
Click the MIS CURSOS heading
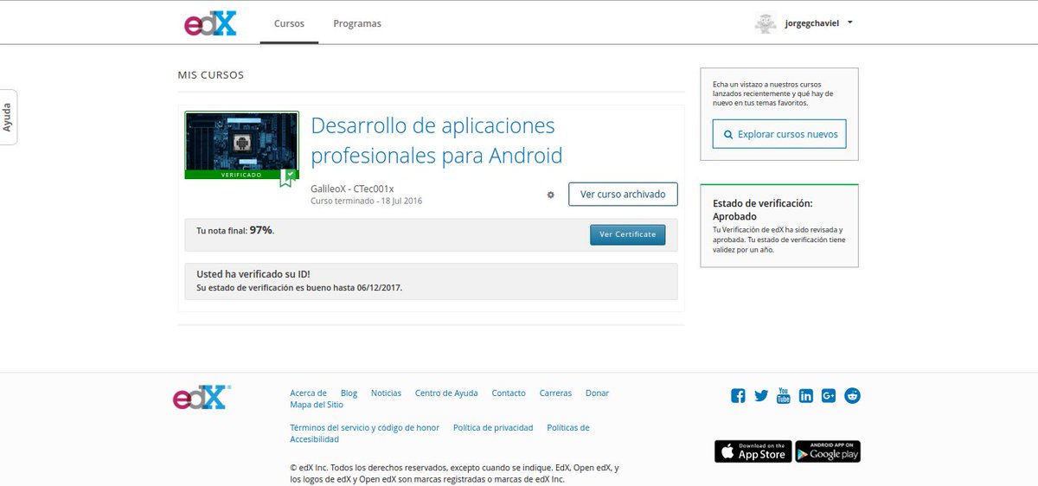[x=211, y=75]
